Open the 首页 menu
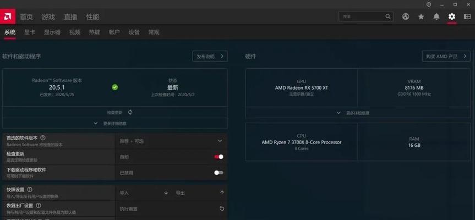 click(x=26, y=17)
